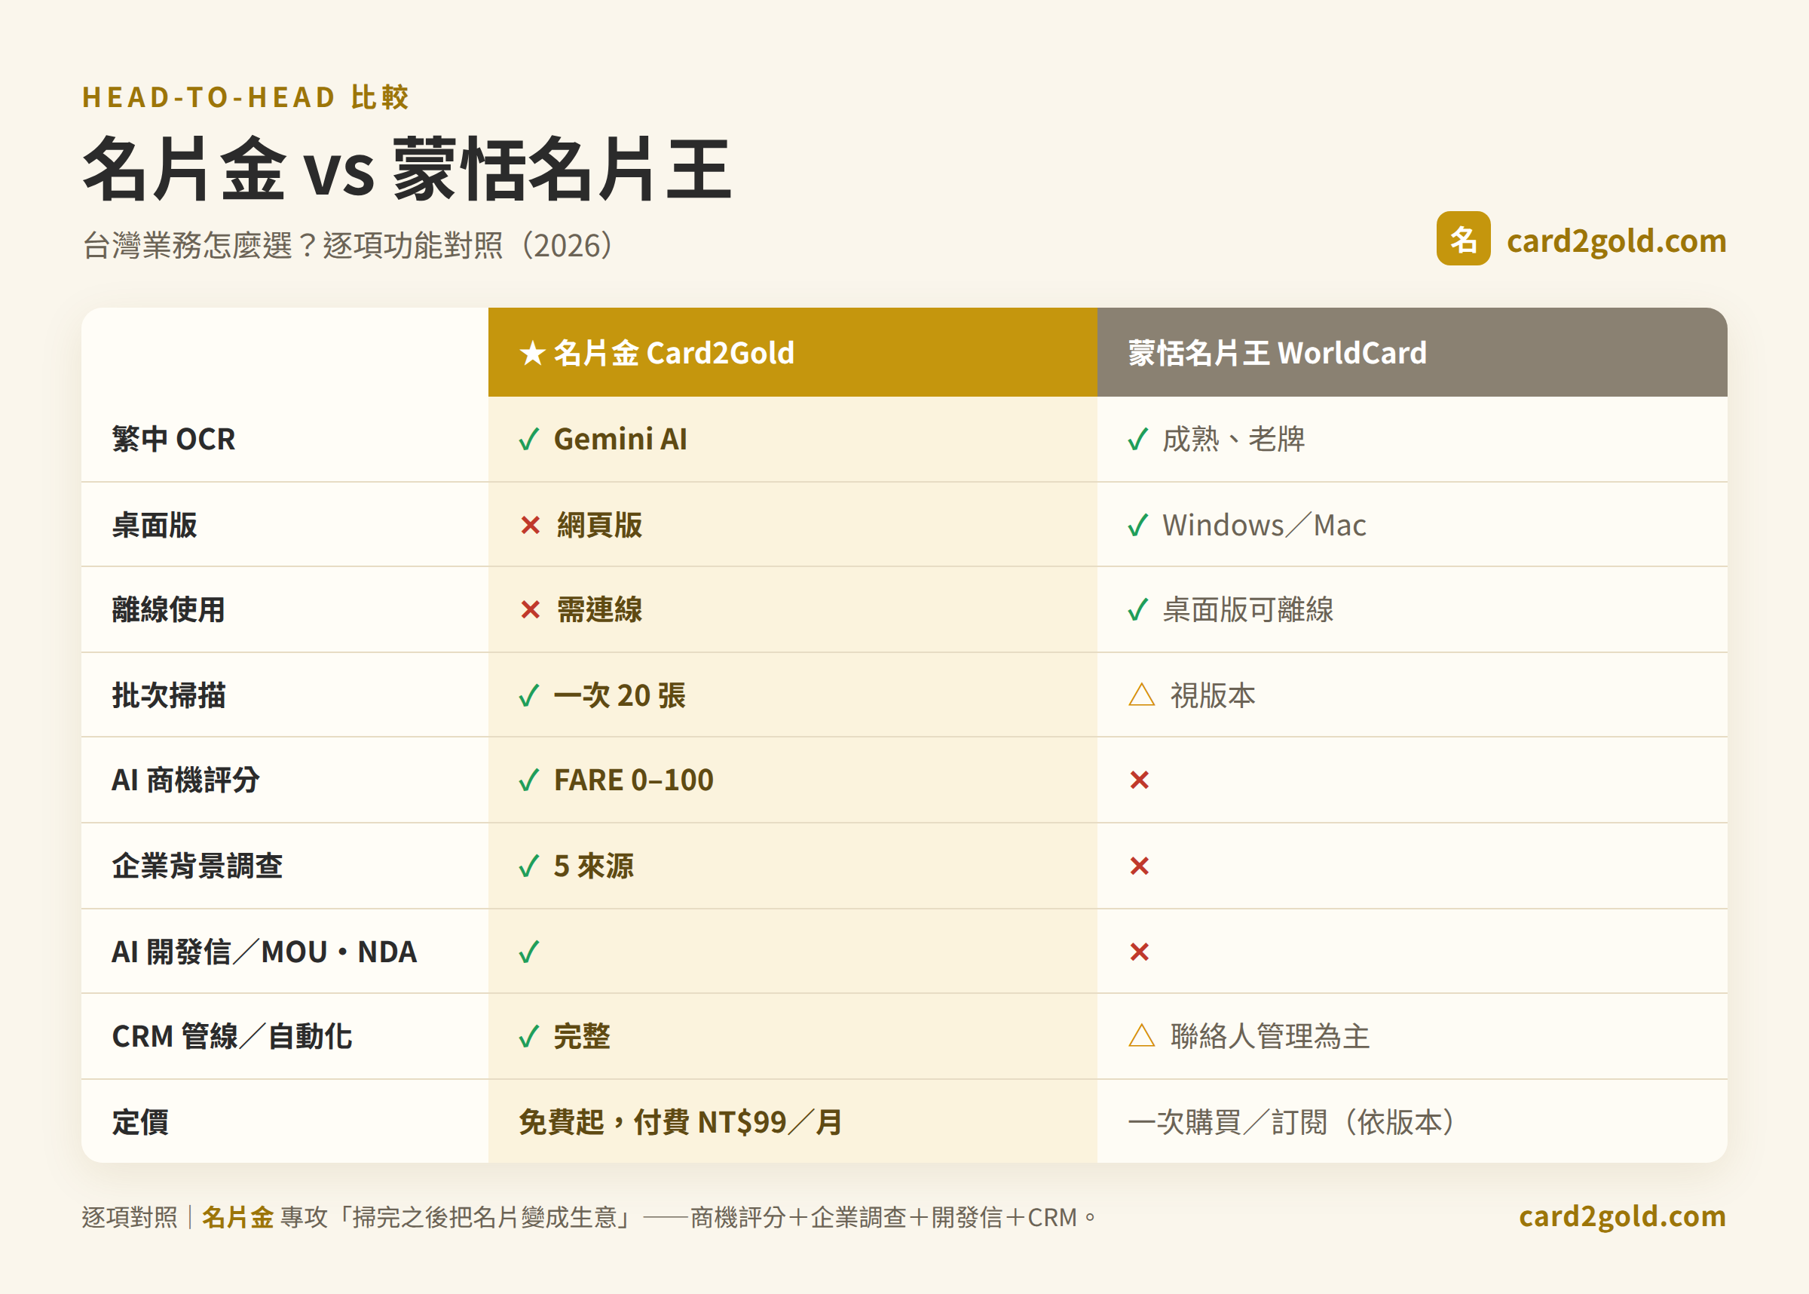Image resolution: width=1809 pixels, height=1294 pixels.
Task: Select the 名片金 Card2Gold column header
Action: pos(792,352)
